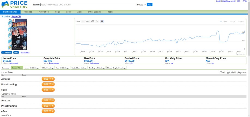The height and width of the screenshot is (117, 250).
Task: Toggle the CIB series in chart legend
Action: [x=233, y=22]
